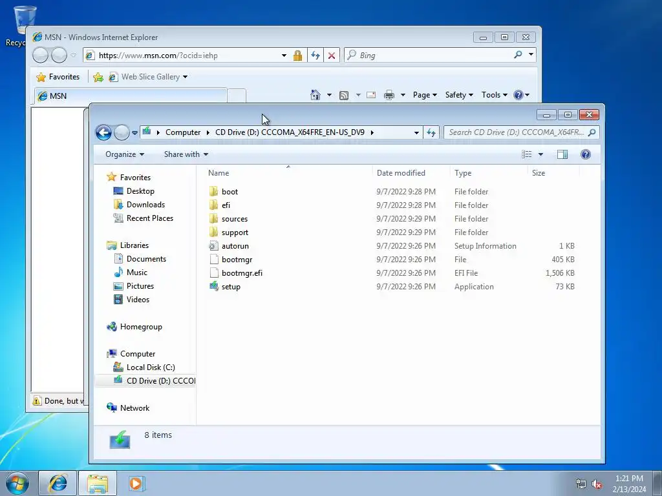This screenshot has width=662, height=496.
Task: Open the view options dropdown arrow
Action: point(541,154)
